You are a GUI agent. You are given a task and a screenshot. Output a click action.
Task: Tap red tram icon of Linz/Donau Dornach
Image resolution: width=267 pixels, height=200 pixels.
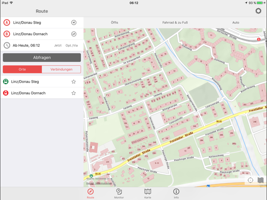click(x=6, y=93)
